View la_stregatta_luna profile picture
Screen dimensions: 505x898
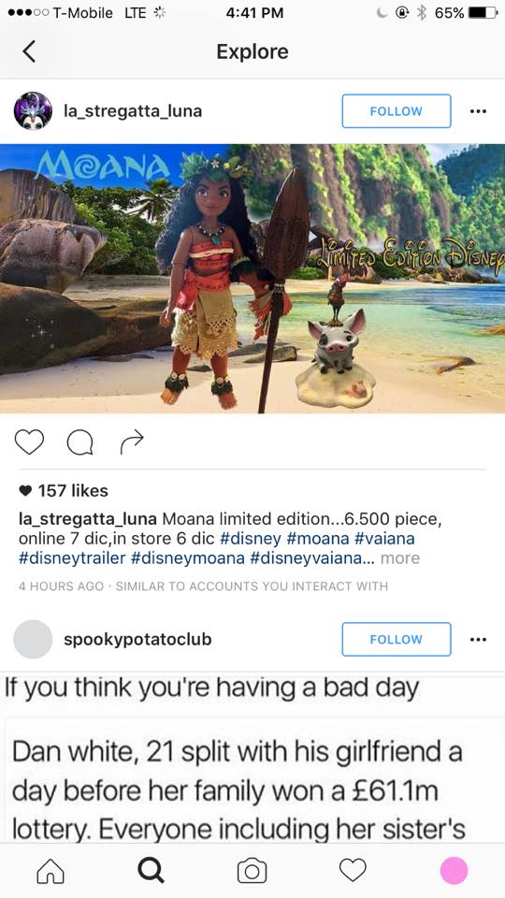(x=33, y=111)
